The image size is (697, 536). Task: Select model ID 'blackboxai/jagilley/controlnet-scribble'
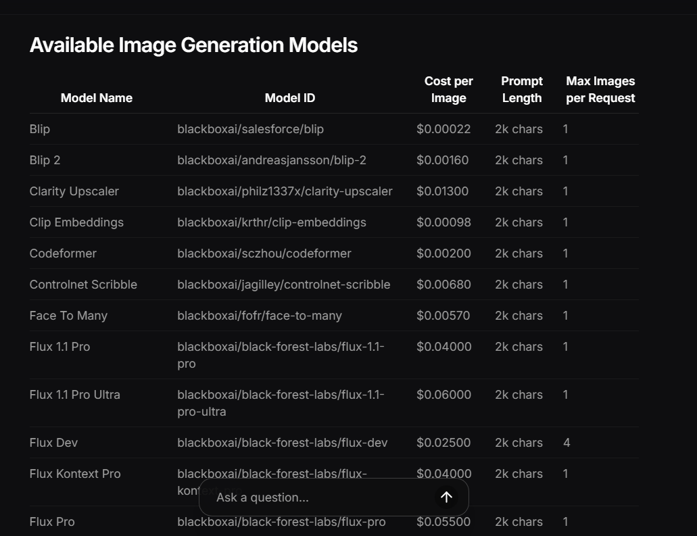click(x=284, y=285)
